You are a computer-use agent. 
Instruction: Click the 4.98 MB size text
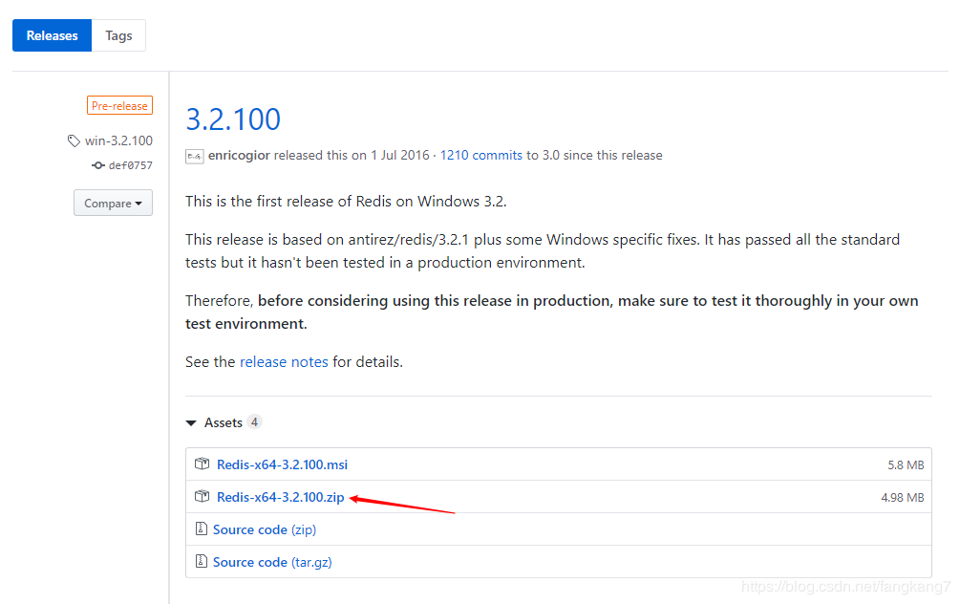[903, 497]
